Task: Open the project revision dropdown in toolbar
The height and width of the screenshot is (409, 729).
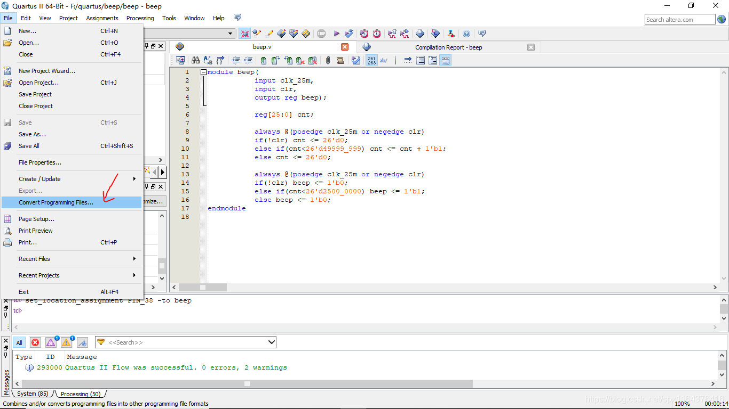Action: click(x=231, y=34)
